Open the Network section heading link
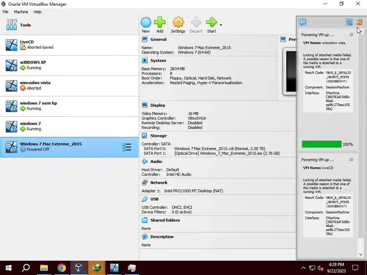Screen dimensions: 367x275 159,183
